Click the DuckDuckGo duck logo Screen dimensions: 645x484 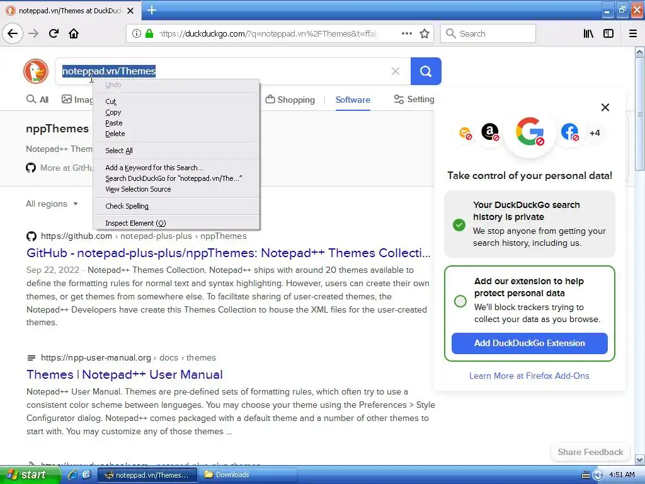click(36, 71)
